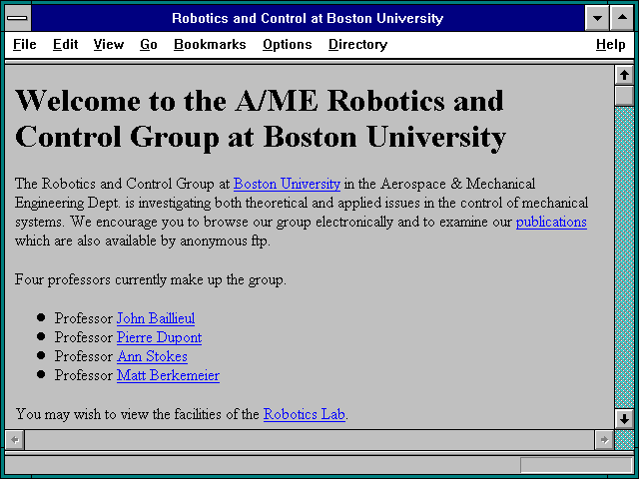Open the Matt Berkemeier link
The image size is (639, 479).
point(168,375)
